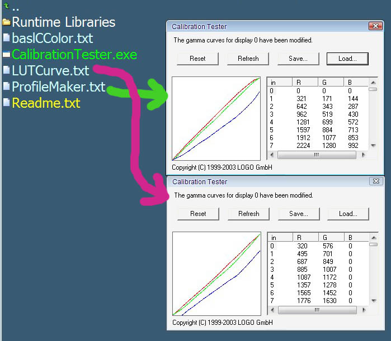
Task: Click the file icon beside LUTCurve.txt
Action: coord(7,70)
